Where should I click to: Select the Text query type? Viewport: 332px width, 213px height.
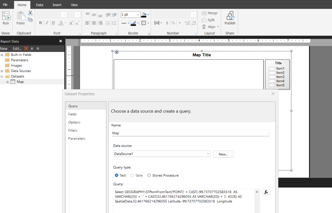click(x=116, y=175)
